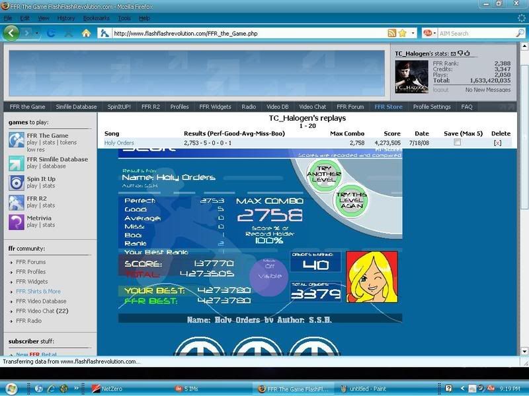Open the Metrivia purple question mark icon

point(17,222)
